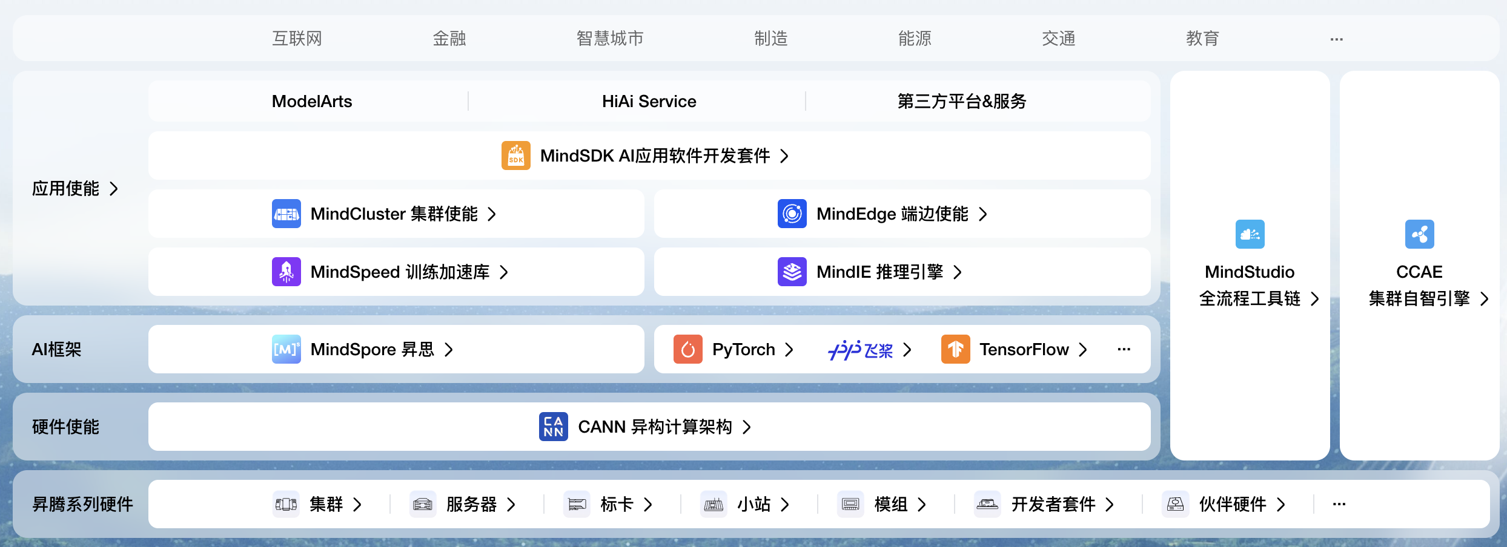
Task: Open the arrow beside MindSDK AI应用软件开发套件
Action: click(784, 156)
